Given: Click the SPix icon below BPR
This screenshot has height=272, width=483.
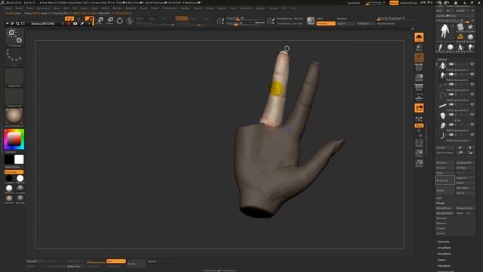Looking at the screenshot, I should tap(419, 48).
